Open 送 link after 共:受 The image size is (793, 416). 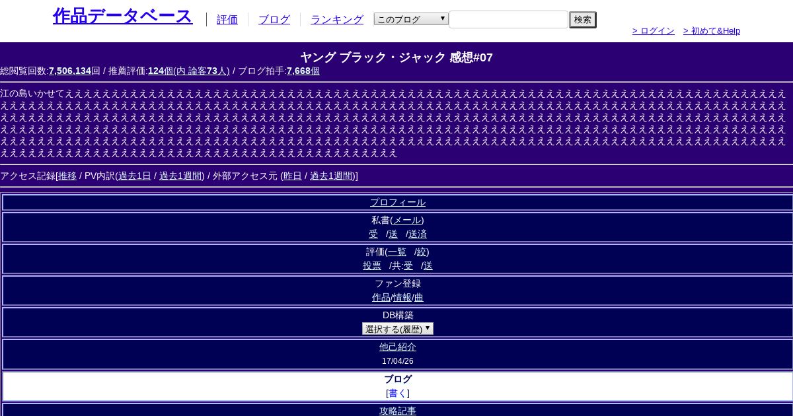pyautogui.click(x=428, y=265)
